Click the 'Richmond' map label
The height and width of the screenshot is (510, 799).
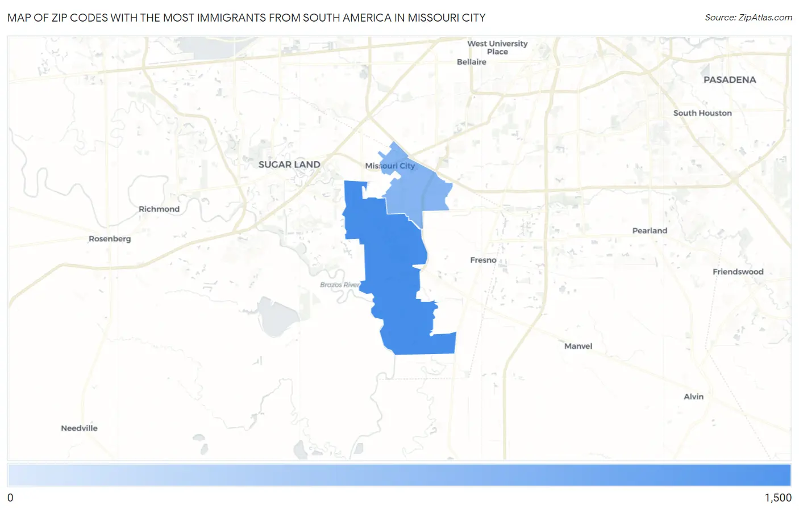coord(159,209)
